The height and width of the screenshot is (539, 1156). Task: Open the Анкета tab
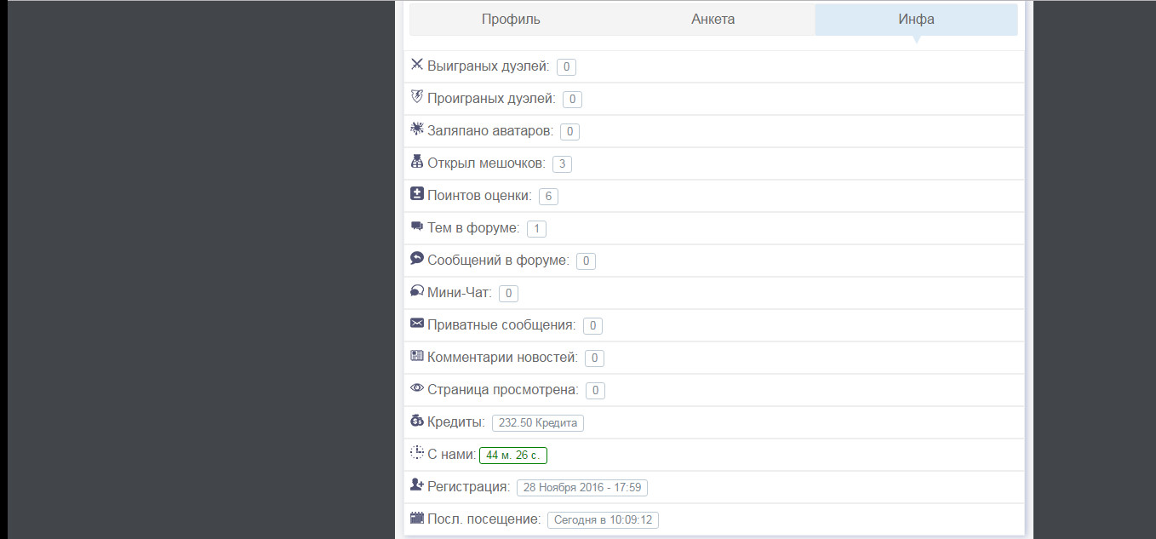(x=713, y=20)
